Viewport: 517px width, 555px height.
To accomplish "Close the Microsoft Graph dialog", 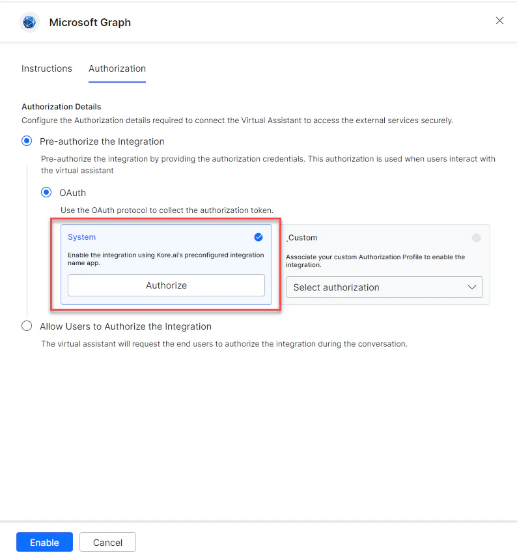I will tap(499, 20).
